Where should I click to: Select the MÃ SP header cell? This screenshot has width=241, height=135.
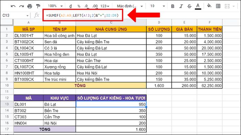[x=29, y=29]
